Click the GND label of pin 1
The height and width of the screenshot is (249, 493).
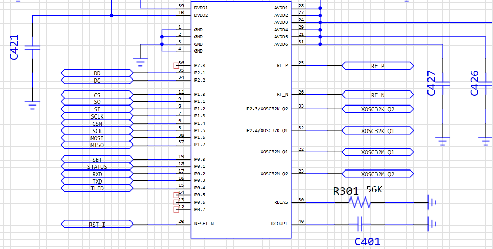(x=198, y=30)
